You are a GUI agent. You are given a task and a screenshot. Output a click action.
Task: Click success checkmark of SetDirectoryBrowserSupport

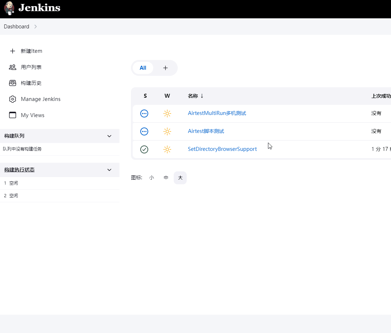144,149
